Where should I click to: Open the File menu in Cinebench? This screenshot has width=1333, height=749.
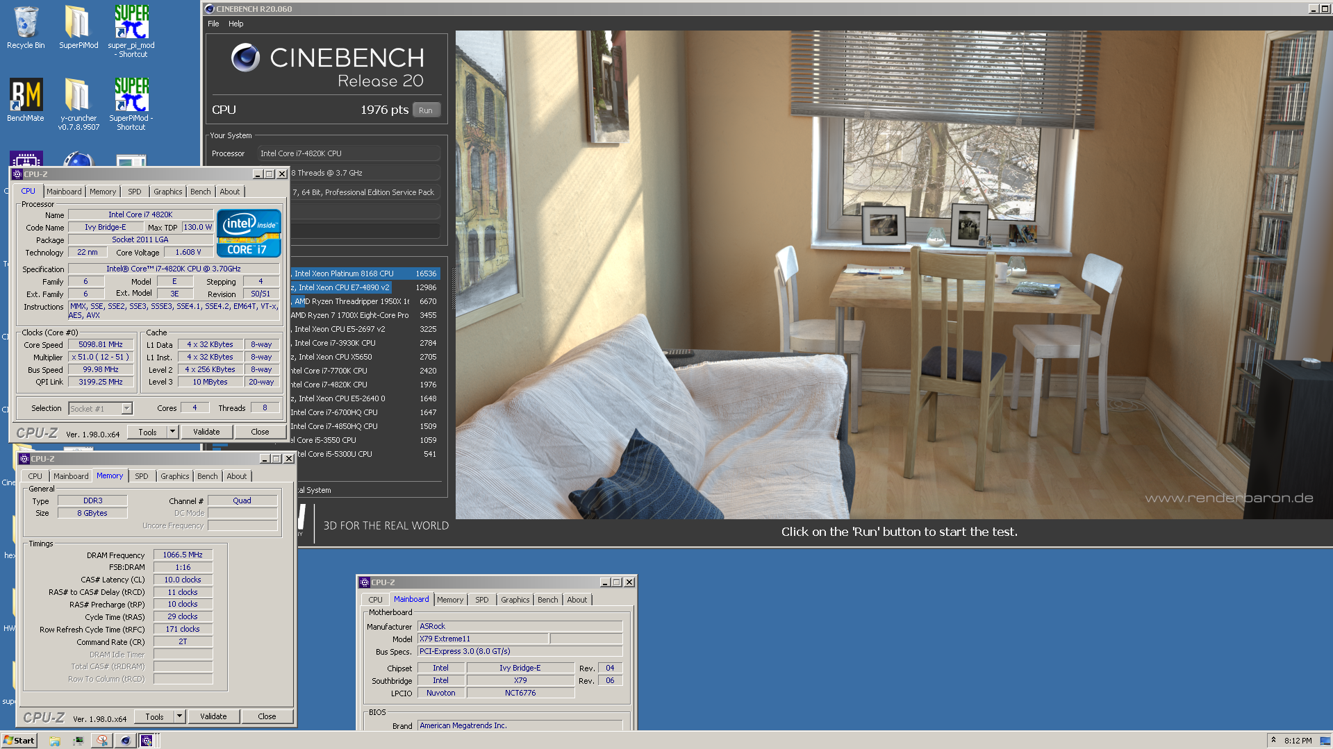[x=213, y=24]
